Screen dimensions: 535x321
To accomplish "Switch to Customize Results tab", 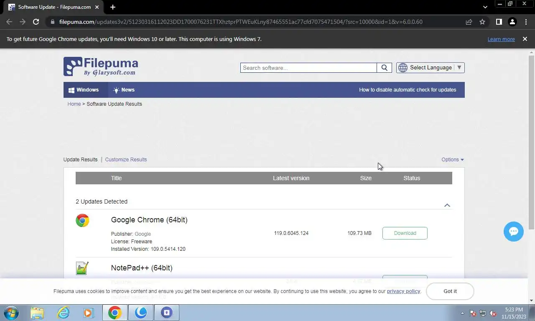I will pos(126,160).
